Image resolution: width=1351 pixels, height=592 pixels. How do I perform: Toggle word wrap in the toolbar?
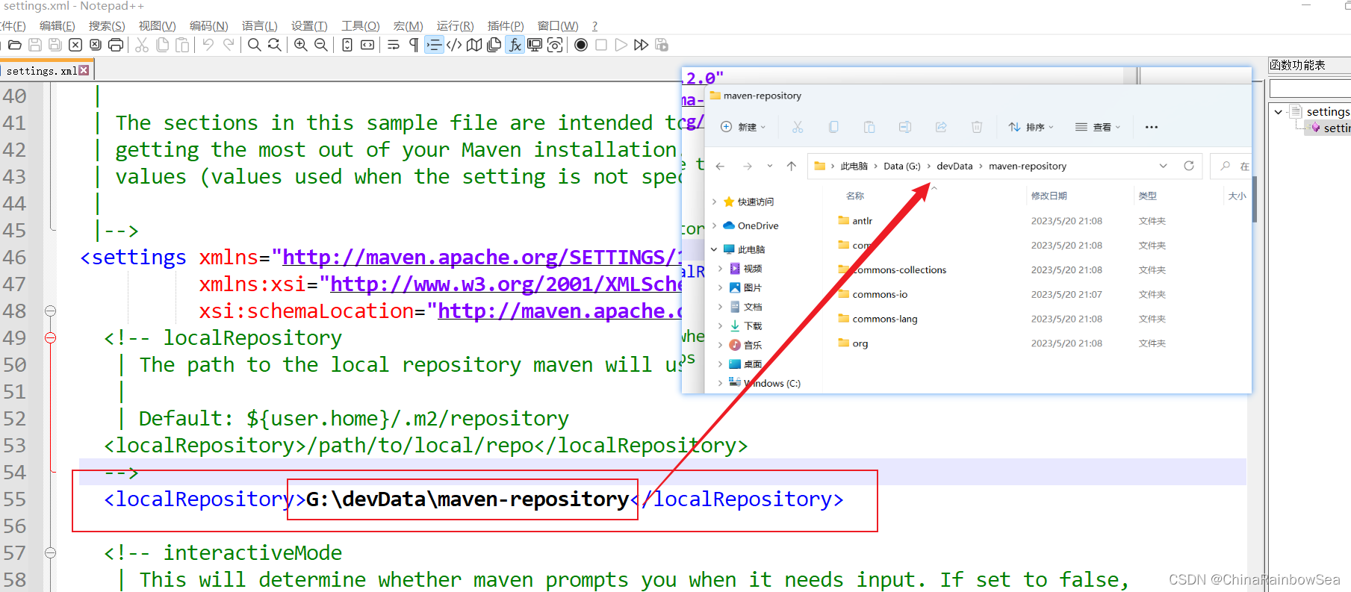click(x=394, y=45)
